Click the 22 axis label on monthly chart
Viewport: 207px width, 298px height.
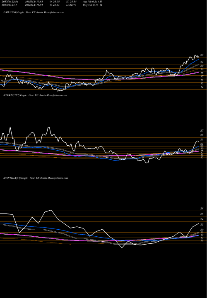pyautogui.click(x=202, y=224)
